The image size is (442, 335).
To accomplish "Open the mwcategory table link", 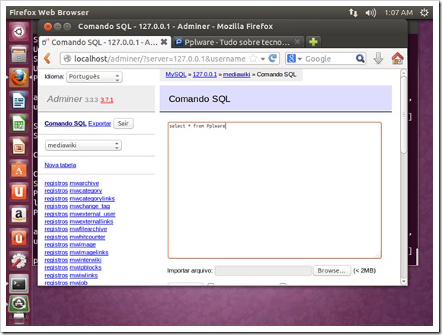I will pyautogui.click(x=85, y=191).
